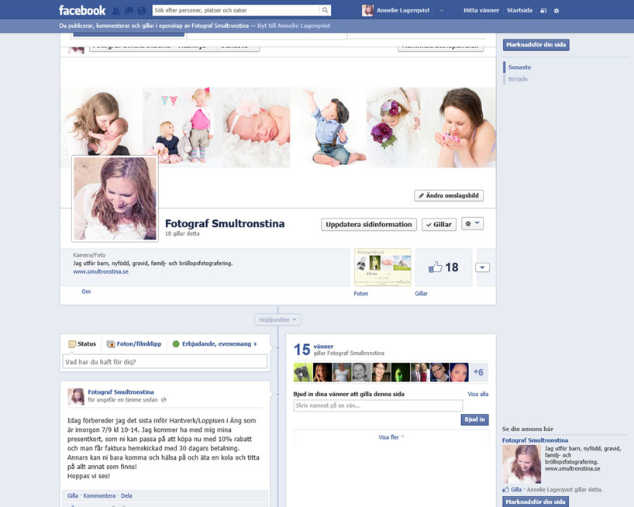Screen dimensions: 634x507
Task: Click the search magnifier icon
Action: pos(325,10)
